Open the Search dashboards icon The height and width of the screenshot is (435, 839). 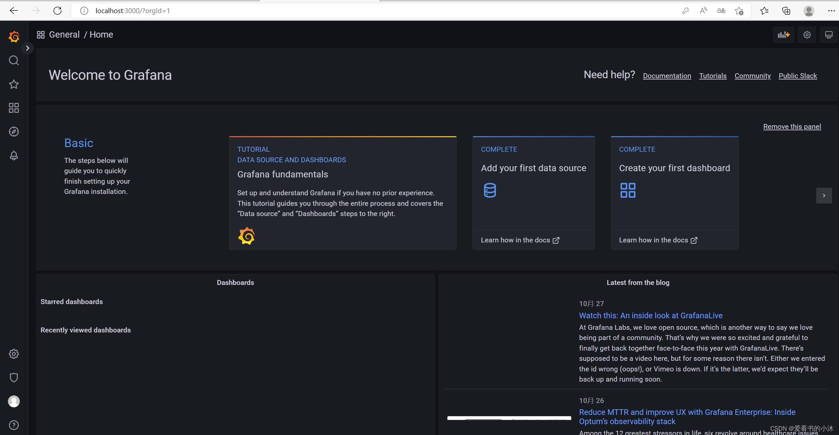tap(14, 60)
